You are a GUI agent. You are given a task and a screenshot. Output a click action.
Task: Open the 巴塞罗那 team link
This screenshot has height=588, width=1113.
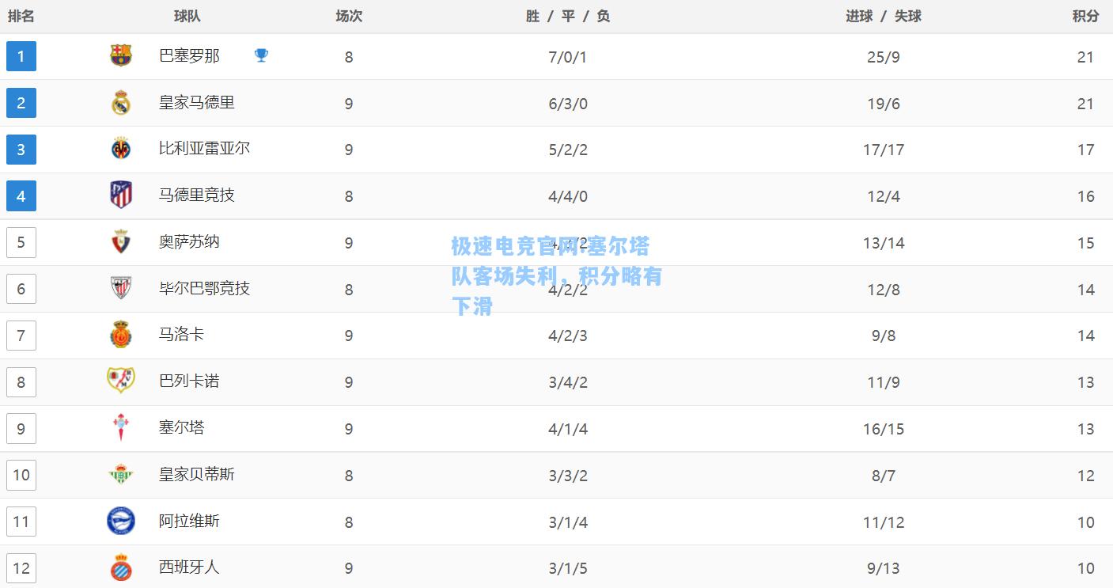pos(189,55)
